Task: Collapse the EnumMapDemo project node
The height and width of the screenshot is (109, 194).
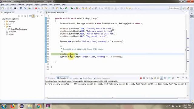Action: 2,19
